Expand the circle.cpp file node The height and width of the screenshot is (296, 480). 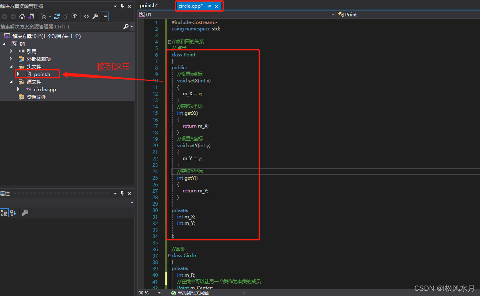pos(18,89)
